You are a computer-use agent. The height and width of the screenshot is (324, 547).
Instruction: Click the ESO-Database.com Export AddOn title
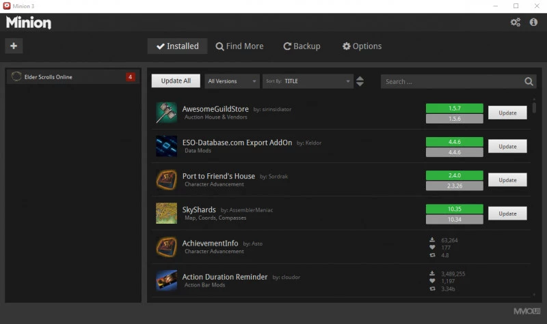pos(237,143)
